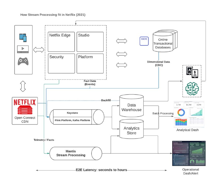The width and height of the screenshot is (207, 177).
Task: Click the Operational Dash dark dashboard thumbnail
Action: pyautogui.click(x=189, y=153)
